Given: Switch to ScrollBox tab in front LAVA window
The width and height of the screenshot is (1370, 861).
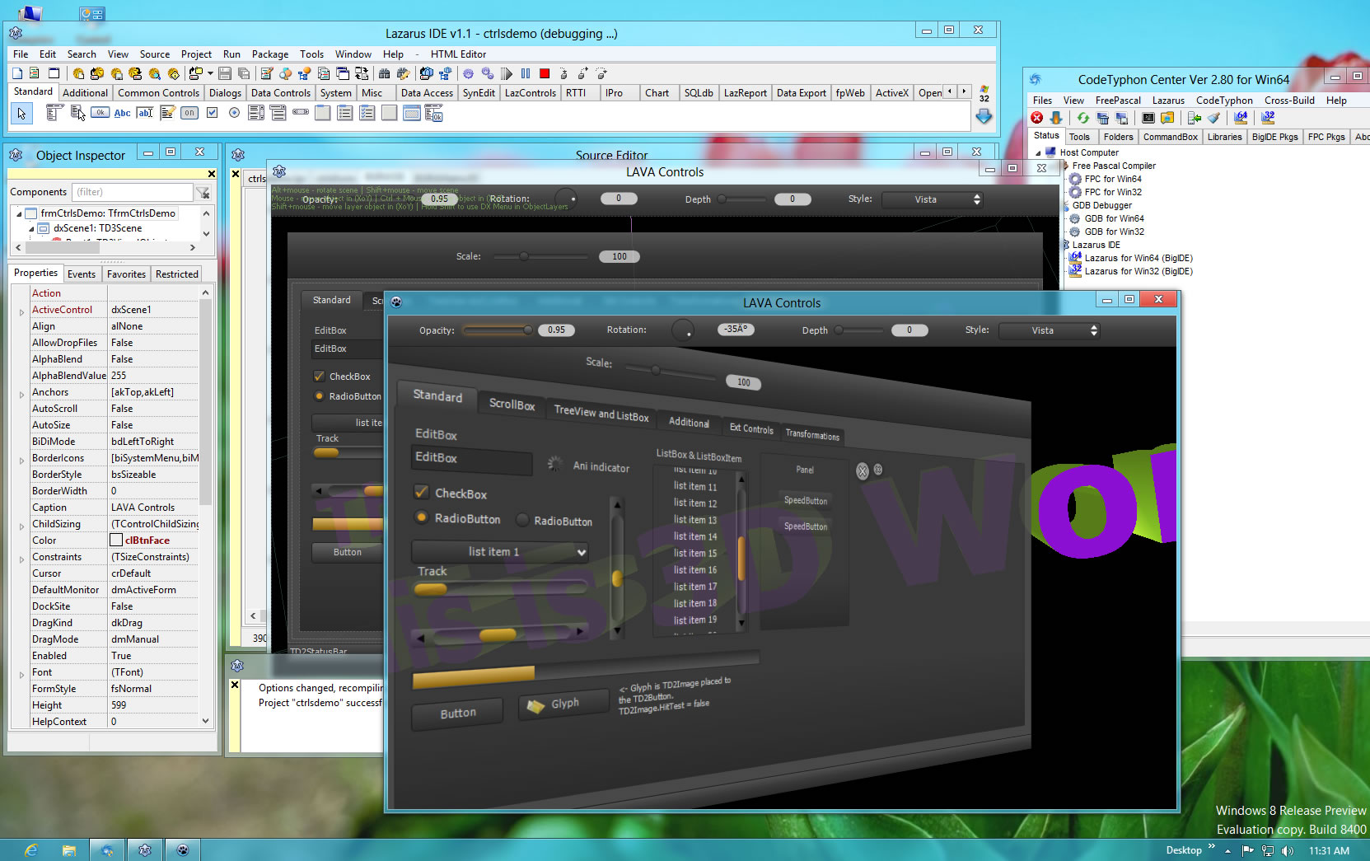Looking at the screenshot, I should [512, 405].
